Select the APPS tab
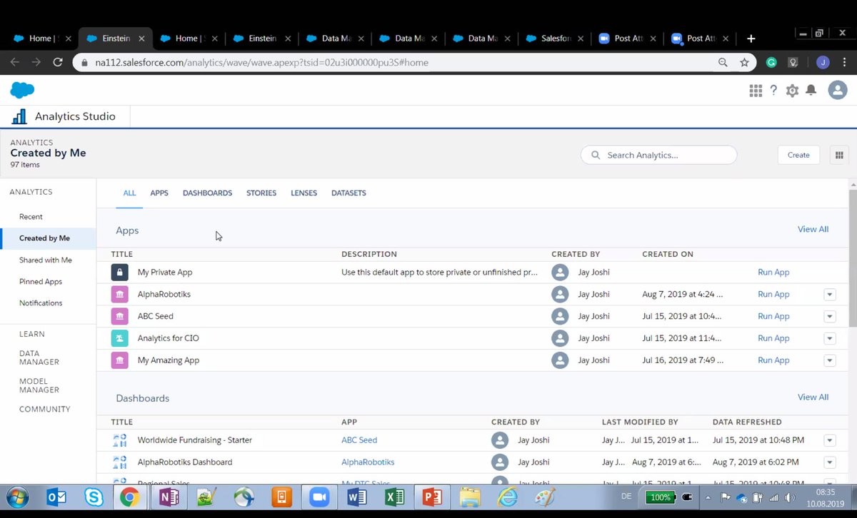Viewport: 857px width, 518px height. pyautogui.click(x=159, y=193)
